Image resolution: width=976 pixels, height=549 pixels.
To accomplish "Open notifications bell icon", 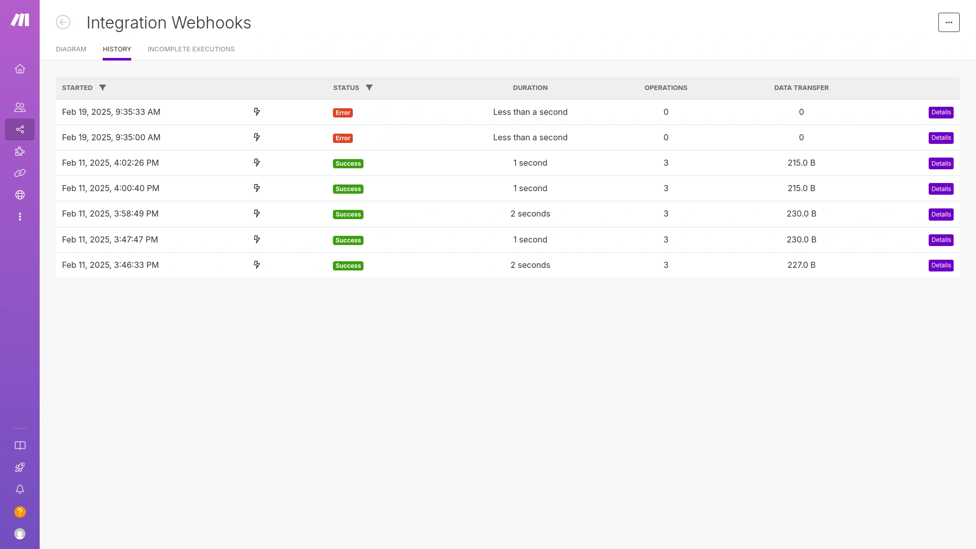I will point(20,490).
